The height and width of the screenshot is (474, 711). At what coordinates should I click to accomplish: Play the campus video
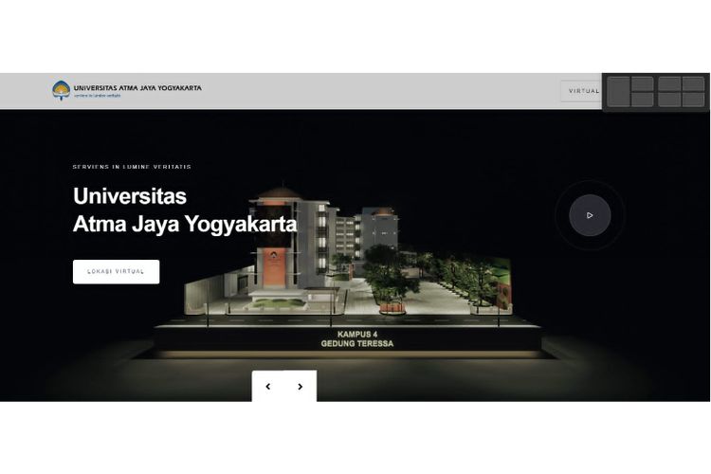pos(590,215)
